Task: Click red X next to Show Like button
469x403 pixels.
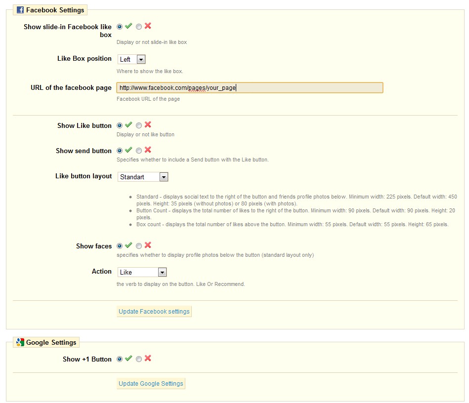Action: [x=148, y=124]
